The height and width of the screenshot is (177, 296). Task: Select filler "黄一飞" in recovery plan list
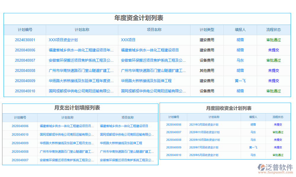pyautogui.click(x=253, y=147)
